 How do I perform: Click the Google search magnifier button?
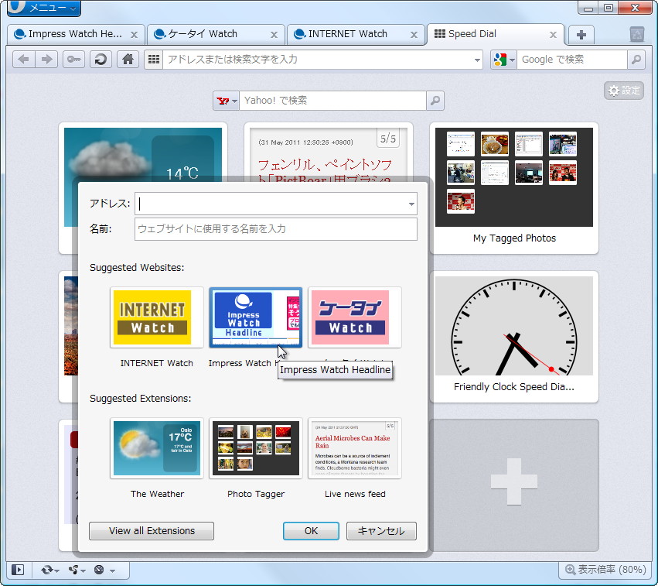pyautogui.click(x=636, y=60)
